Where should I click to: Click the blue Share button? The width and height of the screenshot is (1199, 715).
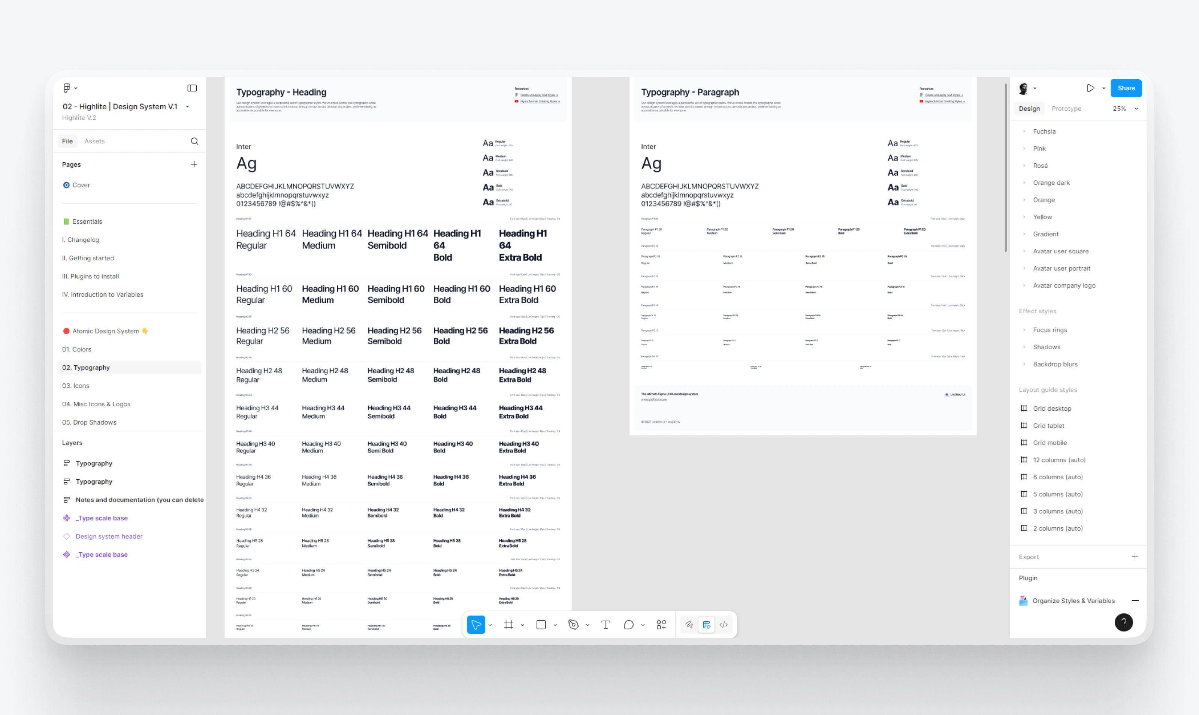point(1126,88)
